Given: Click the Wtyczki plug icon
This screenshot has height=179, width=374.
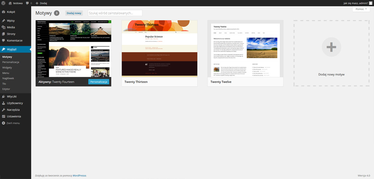Looking at the screenshot, I should 4,97.
